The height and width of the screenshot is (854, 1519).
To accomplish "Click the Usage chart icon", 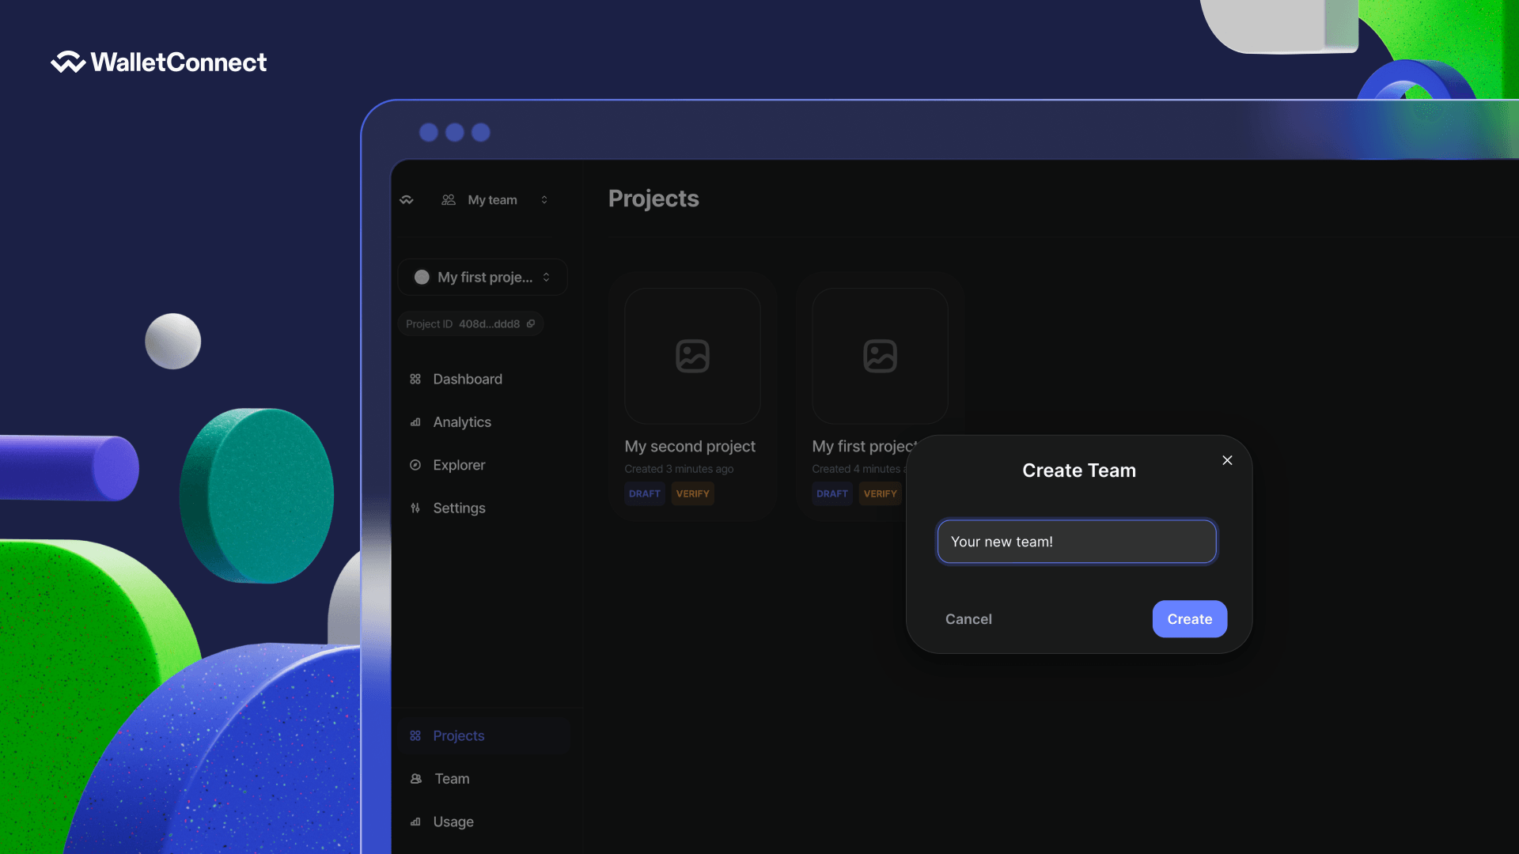I will pos(415,822).
